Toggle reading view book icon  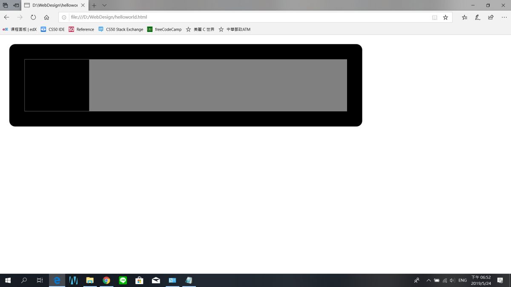[x=435, y=17]
